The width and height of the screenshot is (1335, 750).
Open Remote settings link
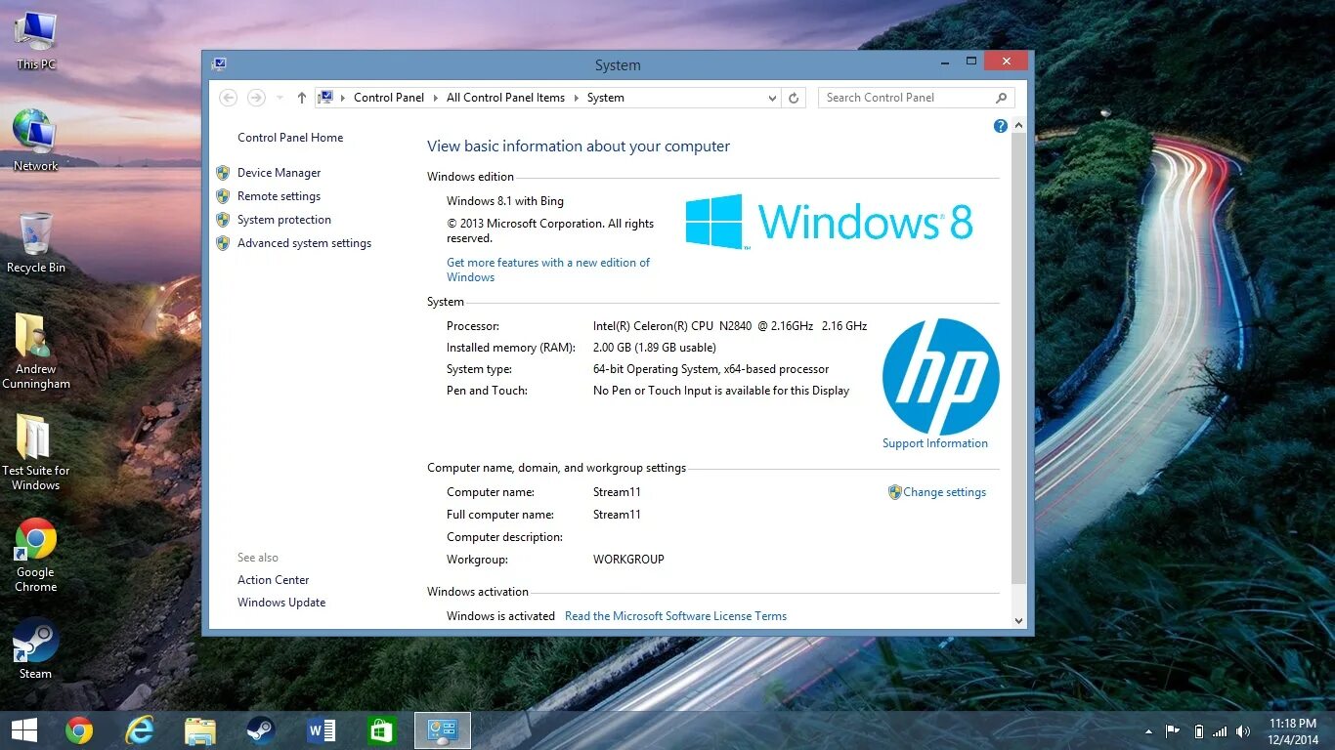point(279,196)
